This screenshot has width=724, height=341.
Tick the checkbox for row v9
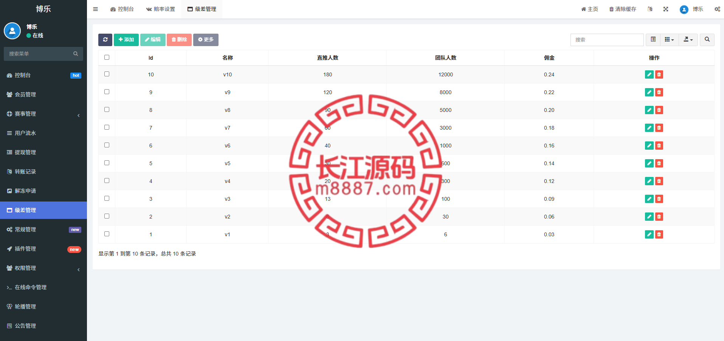tap(107, 92)
